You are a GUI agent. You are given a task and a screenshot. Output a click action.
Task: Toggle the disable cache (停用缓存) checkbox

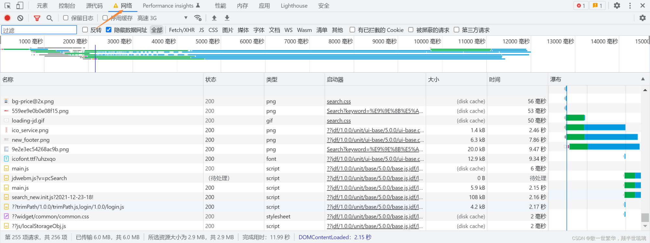click(105, 18)
